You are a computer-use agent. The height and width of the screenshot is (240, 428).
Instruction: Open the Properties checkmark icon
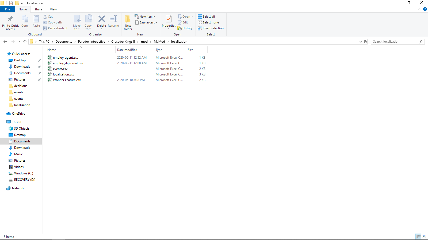[x=169, y=19]
